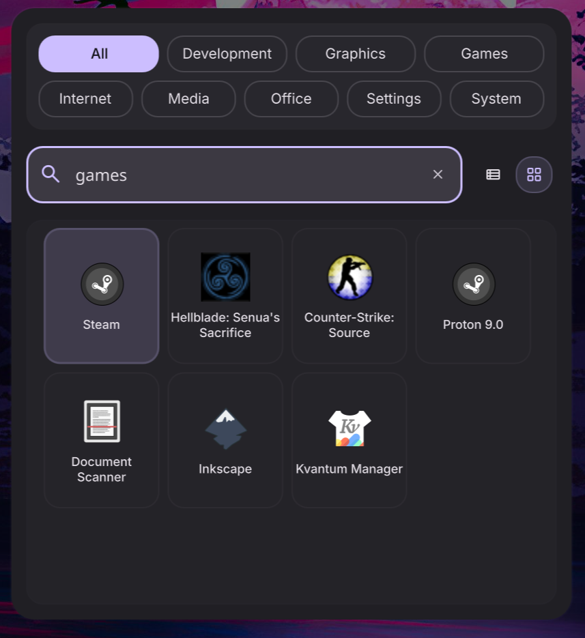Filter apps by Development category

[x=227, y=53]
